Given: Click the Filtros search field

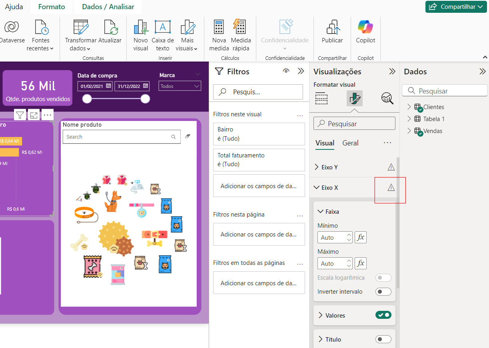Looking at the screenshot, I should pos(258,92).
